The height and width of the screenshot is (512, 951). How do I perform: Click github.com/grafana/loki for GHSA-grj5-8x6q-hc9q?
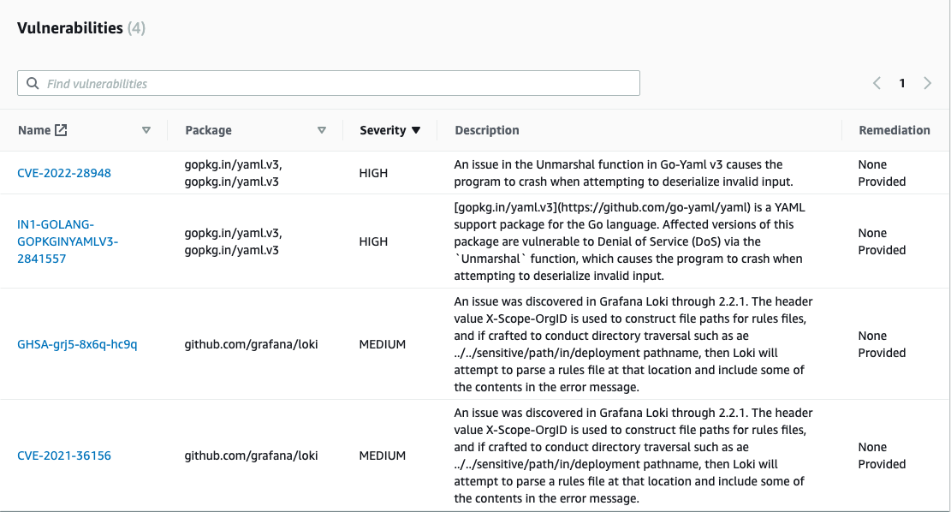(x=251, y=344)
